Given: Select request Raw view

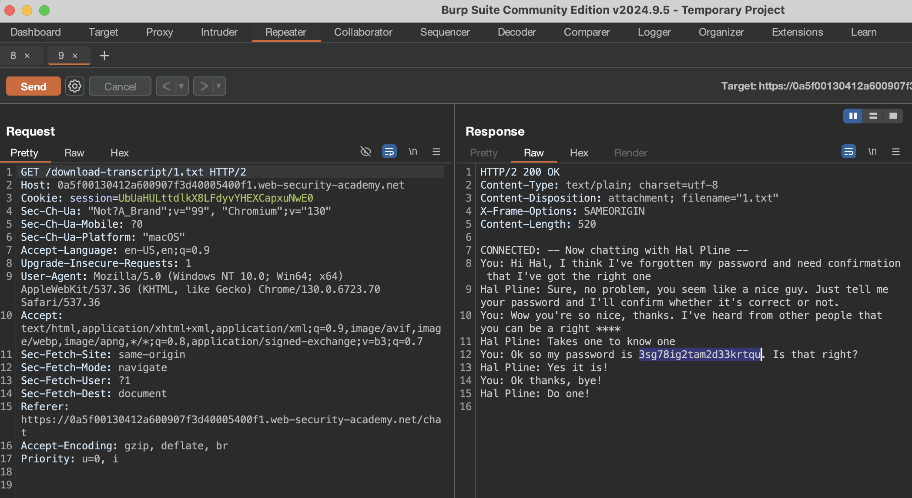Looking at the screenshot, I should click(x=74, y=153).
